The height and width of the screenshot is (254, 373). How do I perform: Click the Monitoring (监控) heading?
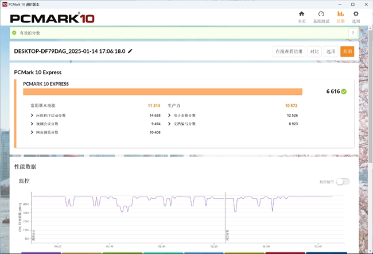tap(24, 181)
